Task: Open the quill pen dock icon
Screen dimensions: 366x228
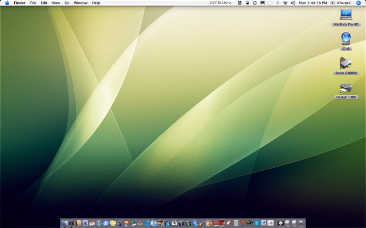Action: click(120, 223)
